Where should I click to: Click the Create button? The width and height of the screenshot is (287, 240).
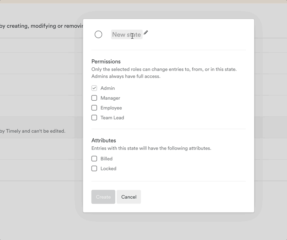(x=103, y=197)
